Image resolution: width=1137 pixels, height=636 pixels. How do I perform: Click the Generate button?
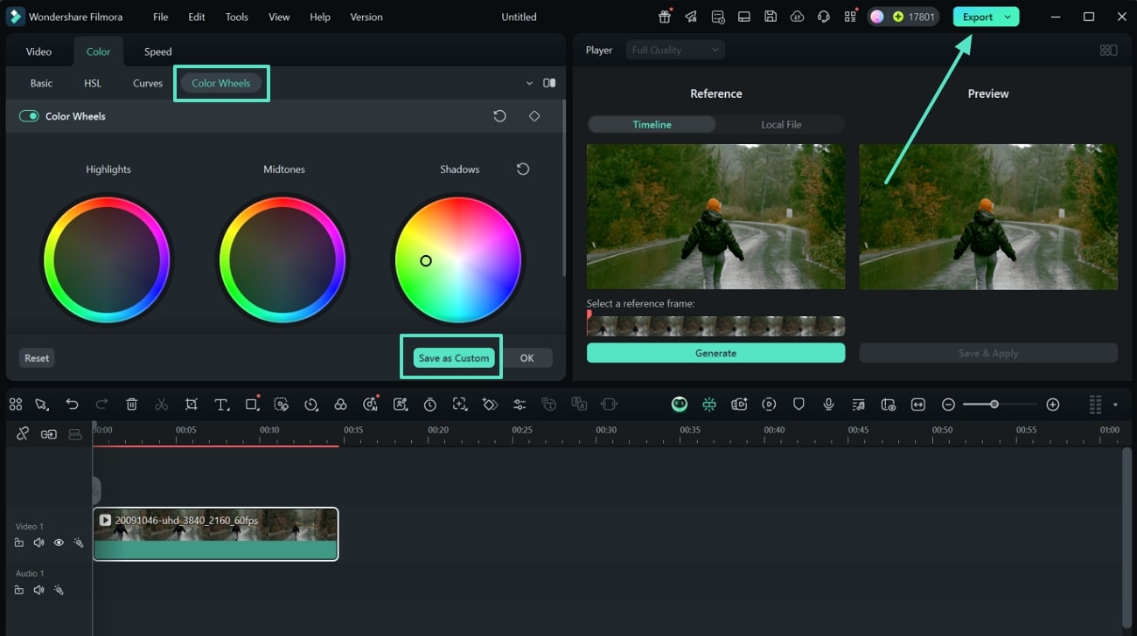pos(716,353)
